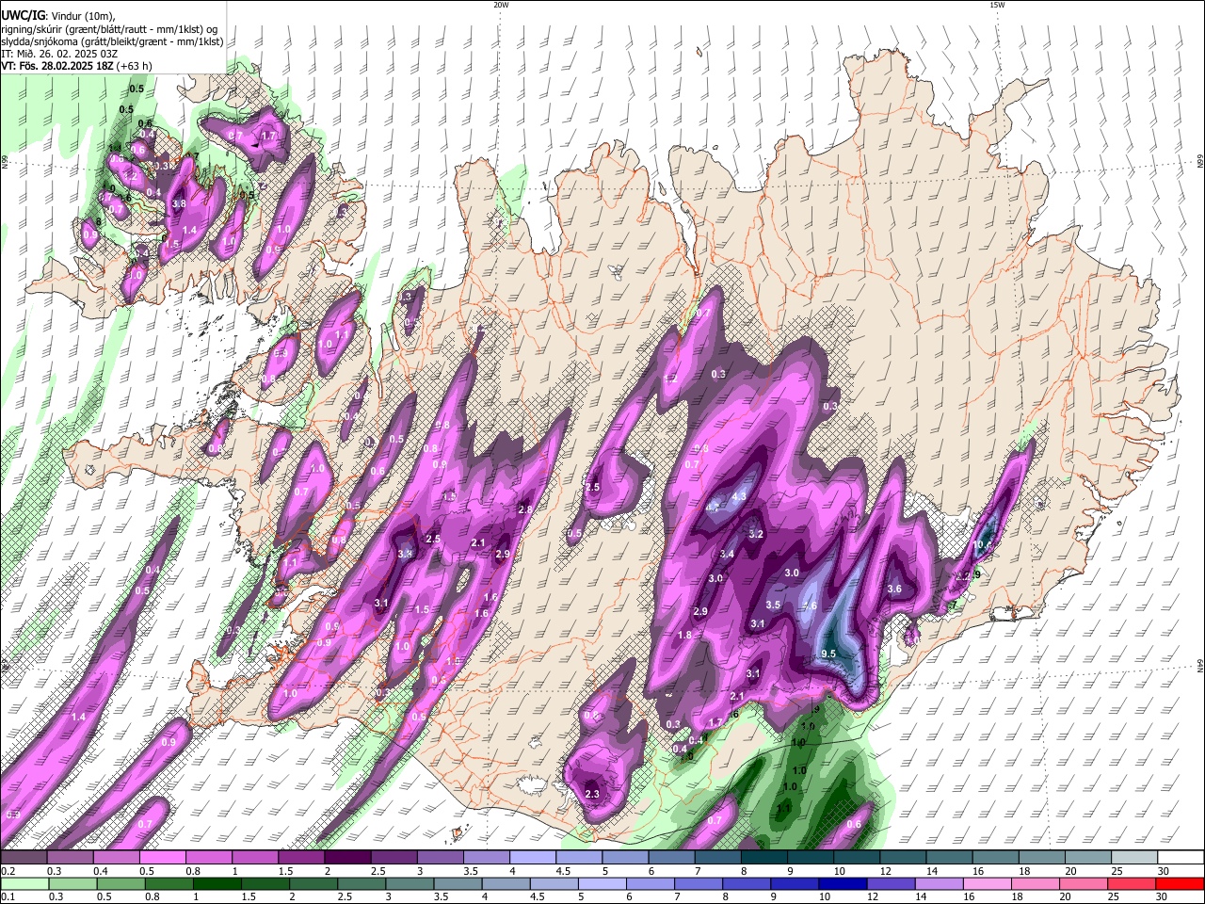Viewport: 1205px width, 904px height.
Task: Pick the palest green rain swatch labeled 0.1
Action: pyautogui.click(x=24, y=883)
